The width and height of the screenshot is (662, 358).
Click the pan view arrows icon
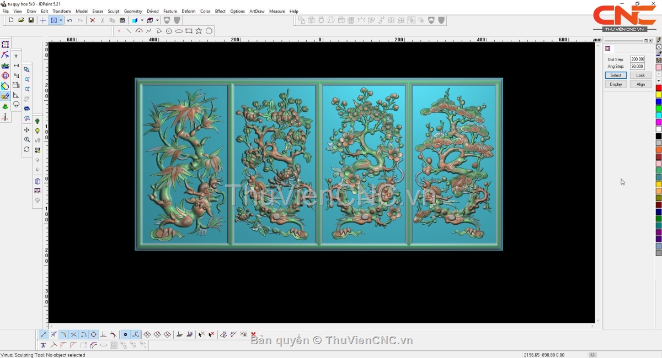[26, 130]
